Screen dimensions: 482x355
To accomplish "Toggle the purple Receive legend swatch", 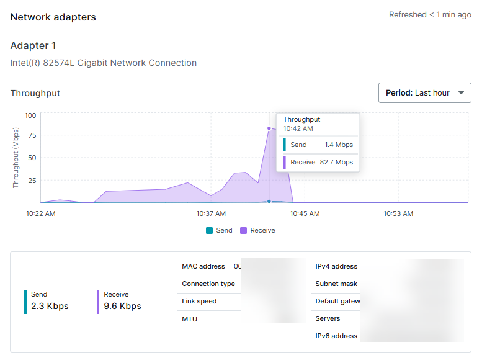I will pos(244,230).
